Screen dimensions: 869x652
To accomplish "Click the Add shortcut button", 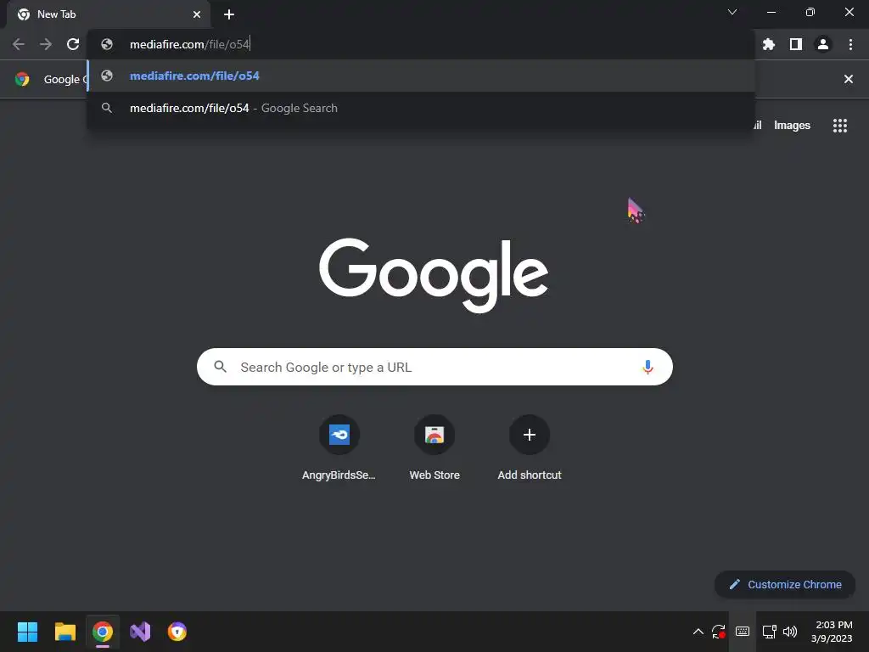I will click(x=530, y=448).
